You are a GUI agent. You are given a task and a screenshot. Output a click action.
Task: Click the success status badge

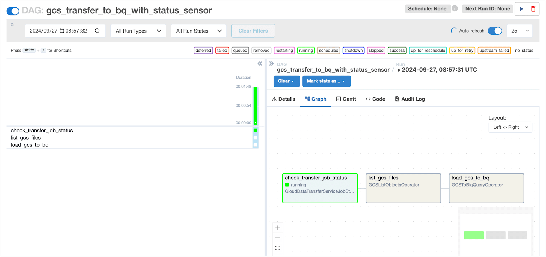pyautogui.click(x=397, y=50)
